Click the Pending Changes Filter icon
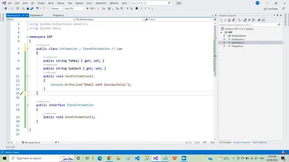The height and width of the screenshot is (162, 289). (239, 20)
